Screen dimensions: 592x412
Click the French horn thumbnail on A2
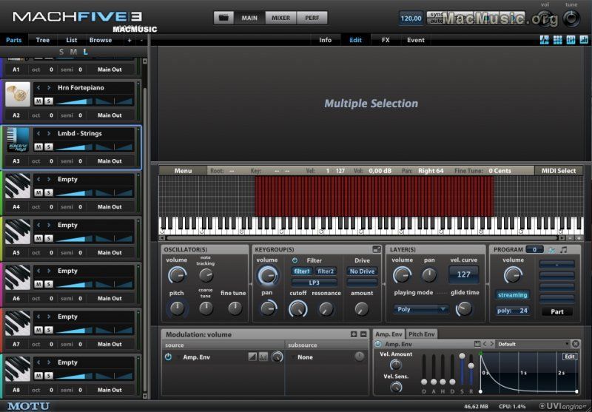[x=18, y=95]
